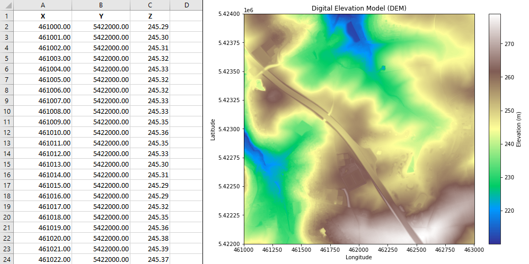529x264 pixels.
Task: Select column C header
Action: tap(150, 5)
